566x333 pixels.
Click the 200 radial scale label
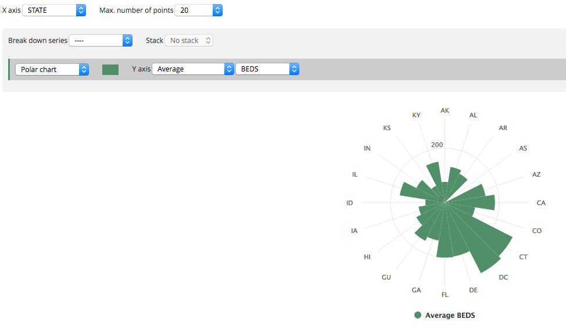(438, 145)
